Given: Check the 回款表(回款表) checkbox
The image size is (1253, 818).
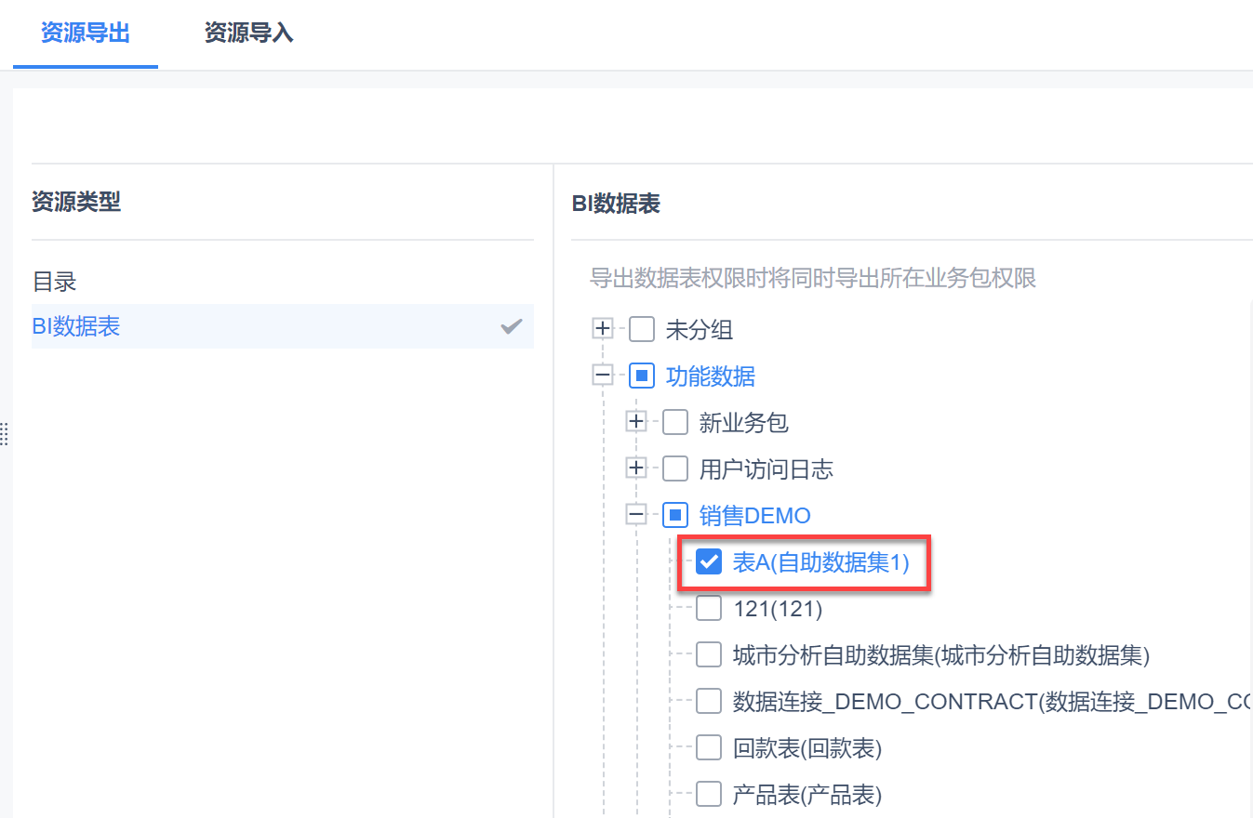Looking at the screenshot, I should pos(709,747).
